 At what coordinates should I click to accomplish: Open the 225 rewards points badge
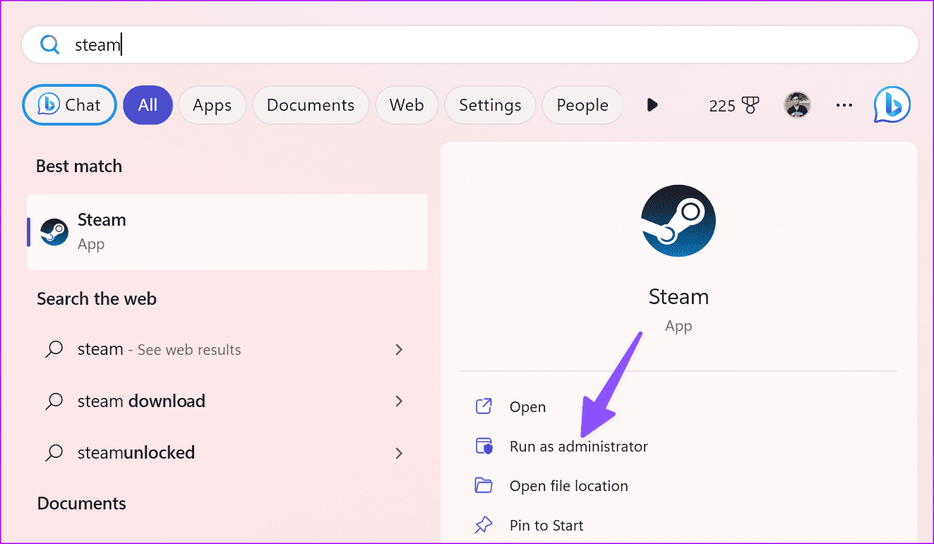[x=734, y=106]
